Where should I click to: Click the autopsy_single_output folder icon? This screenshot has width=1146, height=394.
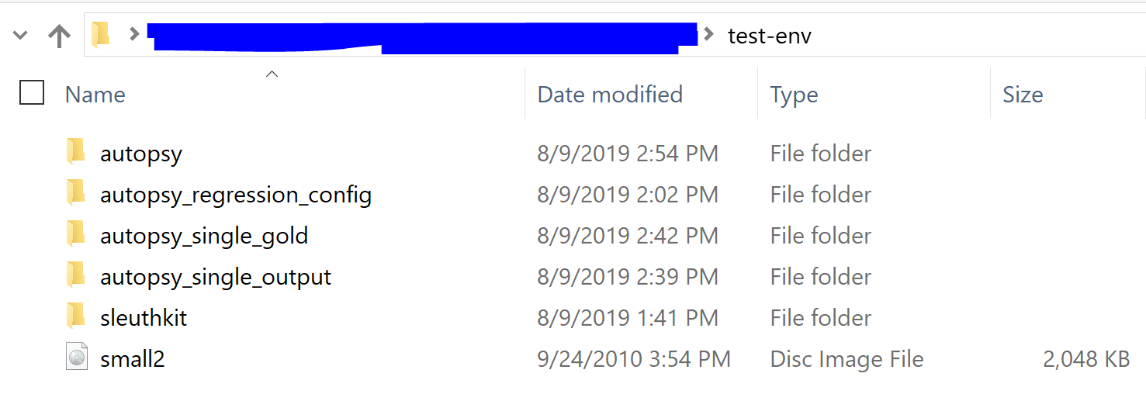[x=76, y=276]
